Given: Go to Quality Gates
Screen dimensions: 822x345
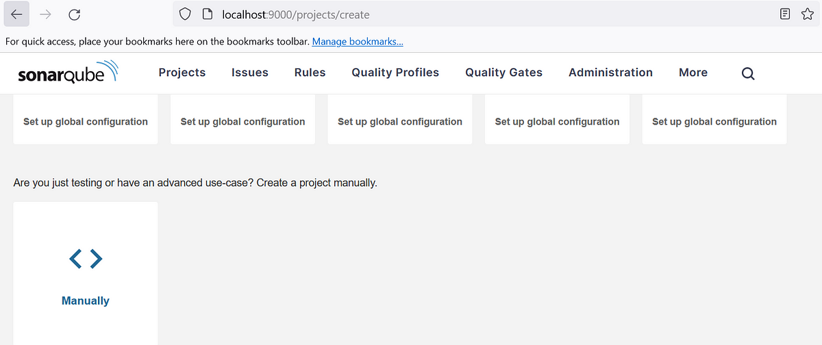Looking at the screenshot, I should click(503, 73).
